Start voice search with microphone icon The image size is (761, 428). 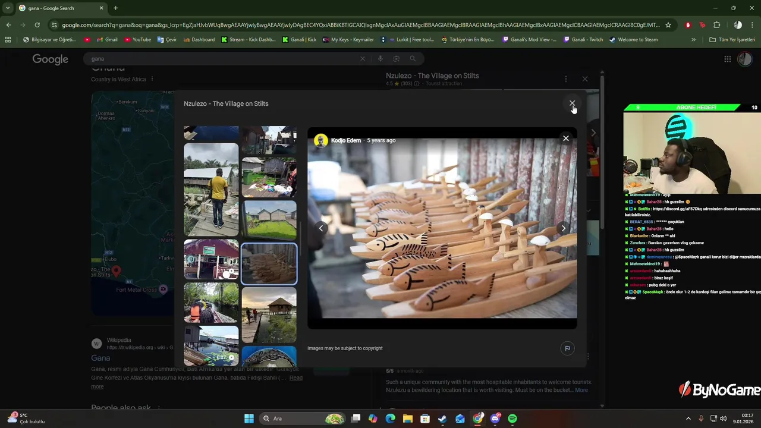coord(380,59)
